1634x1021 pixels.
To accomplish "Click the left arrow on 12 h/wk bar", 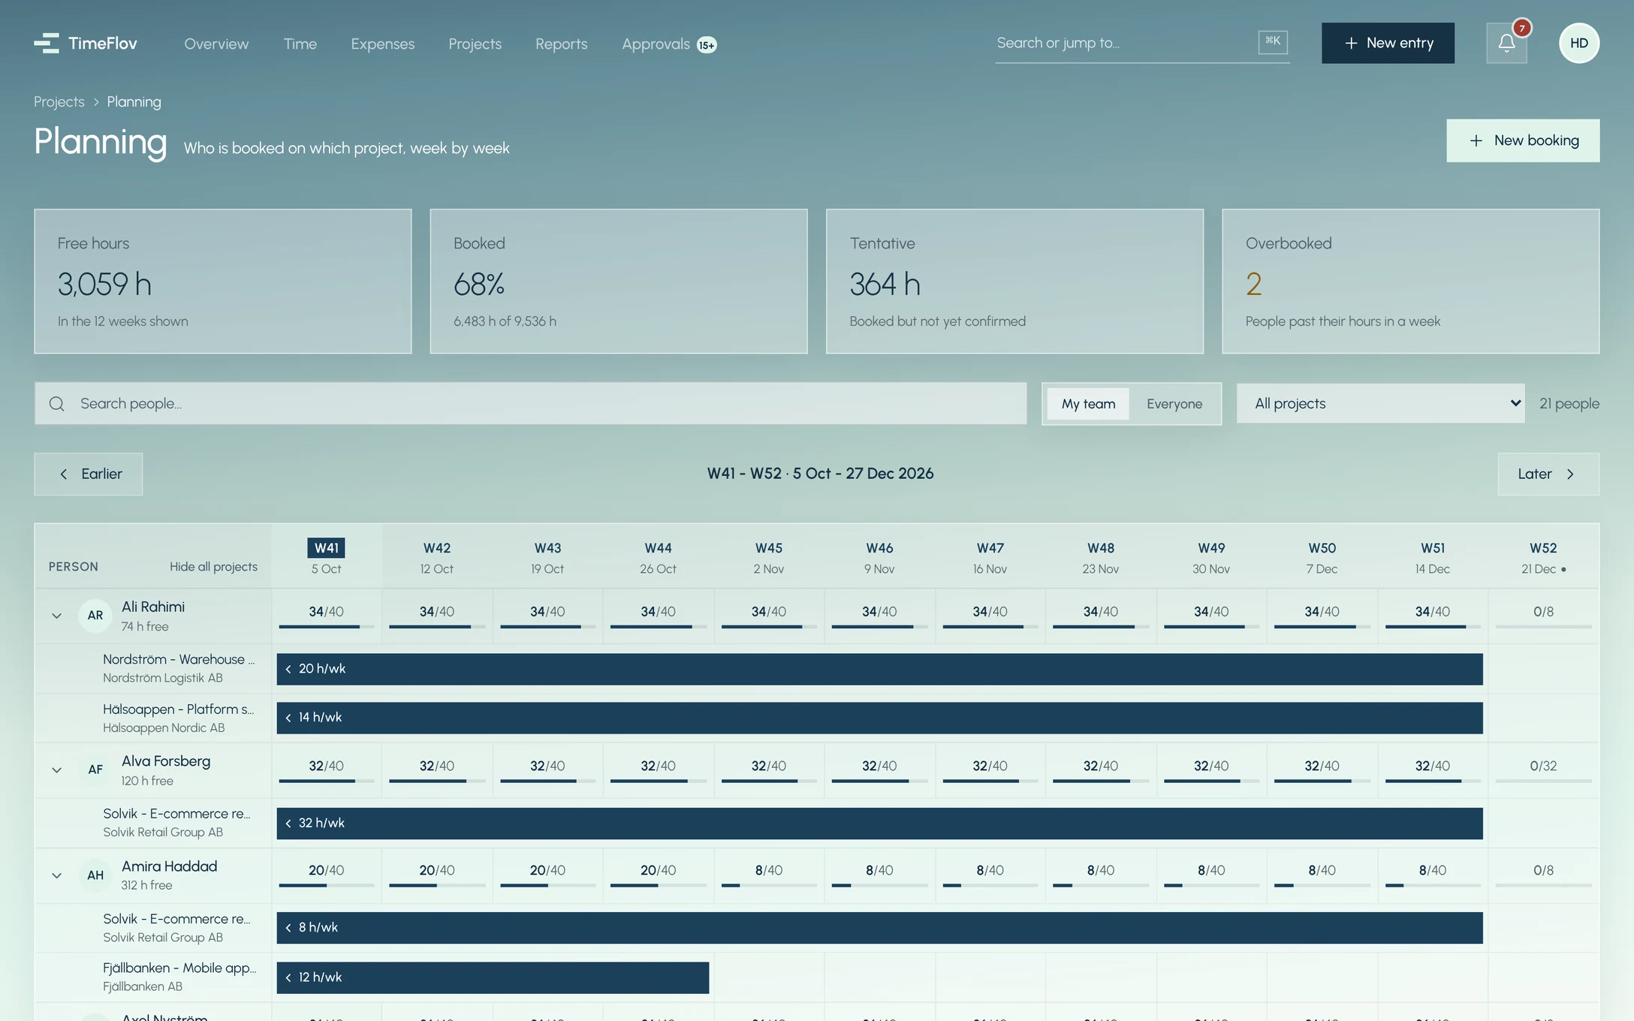I will (288, 977).
